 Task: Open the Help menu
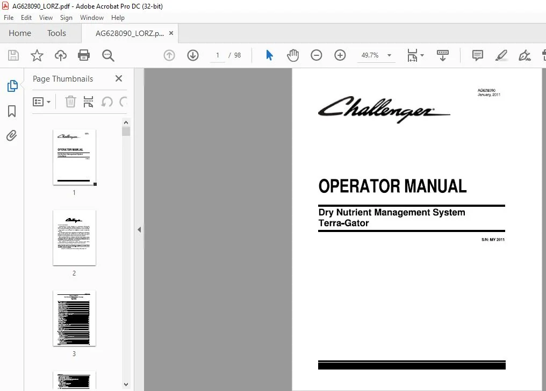(x=118, y=18)
